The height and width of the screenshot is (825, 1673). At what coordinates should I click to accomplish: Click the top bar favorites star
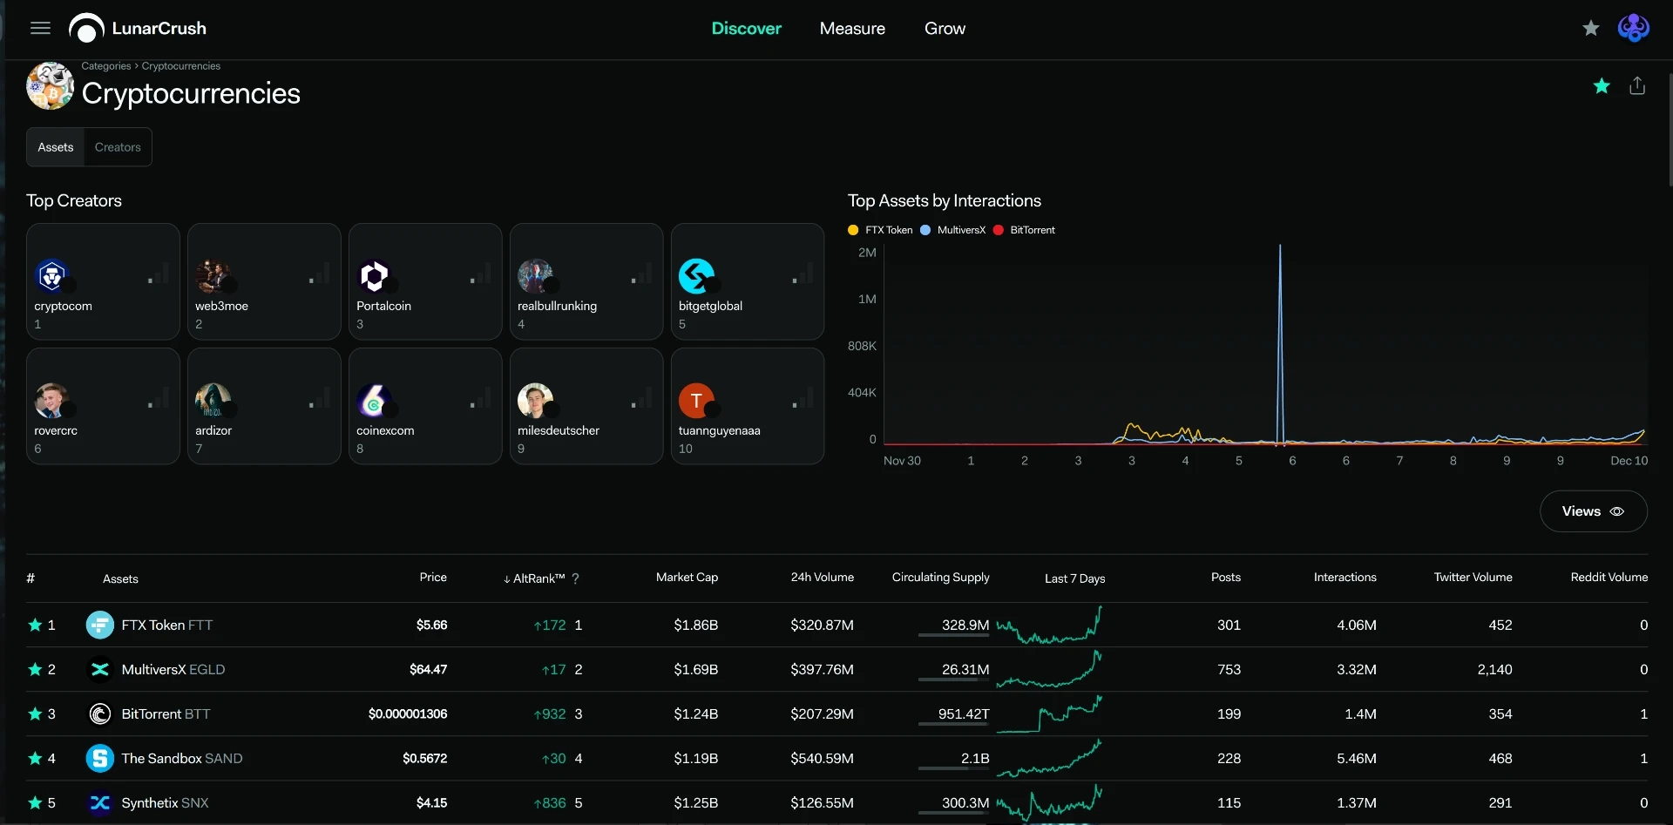pyautogui.click(x=1591, y=28)
